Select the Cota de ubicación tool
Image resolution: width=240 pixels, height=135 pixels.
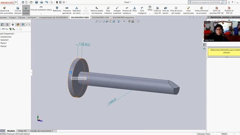click(x=18, y=10)
